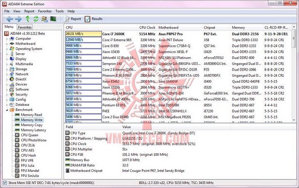Image resolution: width=299 pixels, height=188 pixels.
Task: Sort by the Chipset column header
Action: pos(216,27)
